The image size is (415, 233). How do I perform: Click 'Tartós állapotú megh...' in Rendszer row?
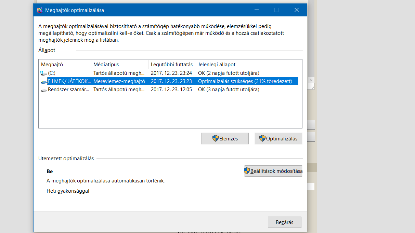[x=119, y=90]
